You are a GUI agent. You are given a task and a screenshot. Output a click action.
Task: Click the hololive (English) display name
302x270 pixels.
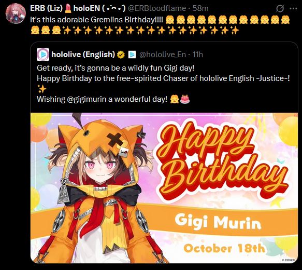[x=83, y=55]
